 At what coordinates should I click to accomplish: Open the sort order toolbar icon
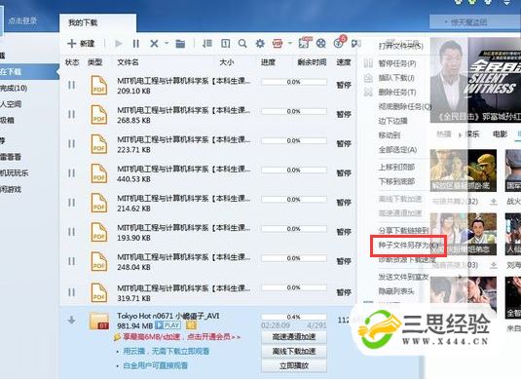click(x=207, y=44)
